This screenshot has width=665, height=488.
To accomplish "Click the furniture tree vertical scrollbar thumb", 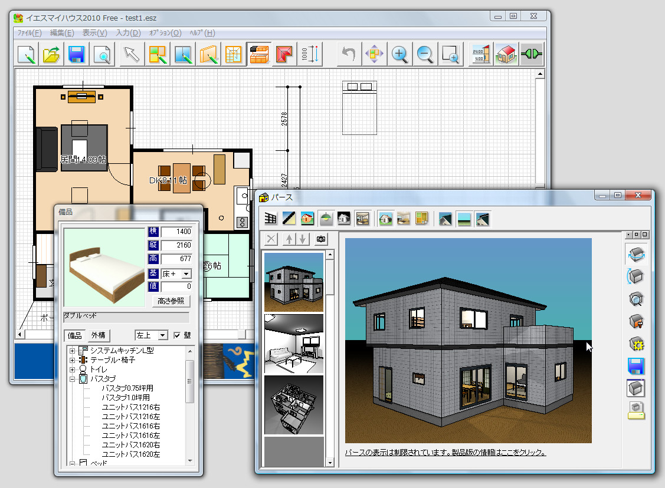I will coord(189,382).
